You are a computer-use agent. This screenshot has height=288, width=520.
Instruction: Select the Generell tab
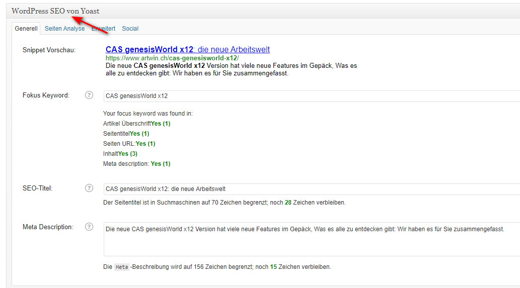pos(26,29)
